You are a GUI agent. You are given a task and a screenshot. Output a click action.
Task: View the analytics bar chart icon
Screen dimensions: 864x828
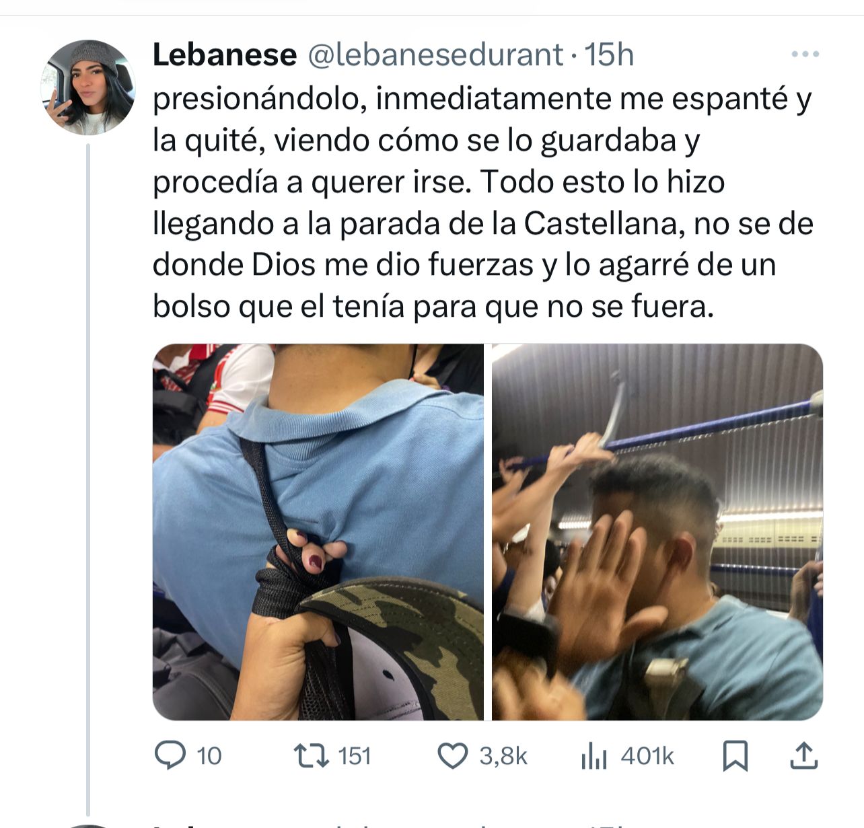coord(593,757)
